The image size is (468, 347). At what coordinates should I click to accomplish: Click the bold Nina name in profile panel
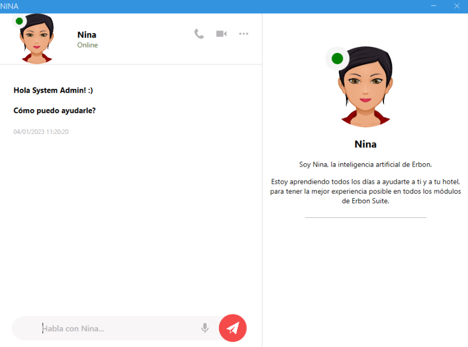click(365, 145)
